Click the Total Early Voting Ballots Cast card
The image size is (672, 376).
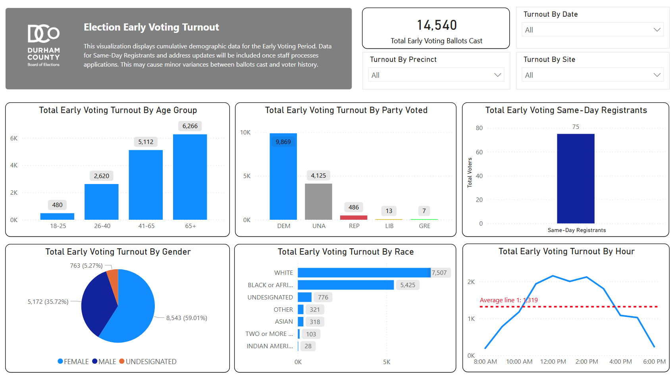click(x=436, y=29)
